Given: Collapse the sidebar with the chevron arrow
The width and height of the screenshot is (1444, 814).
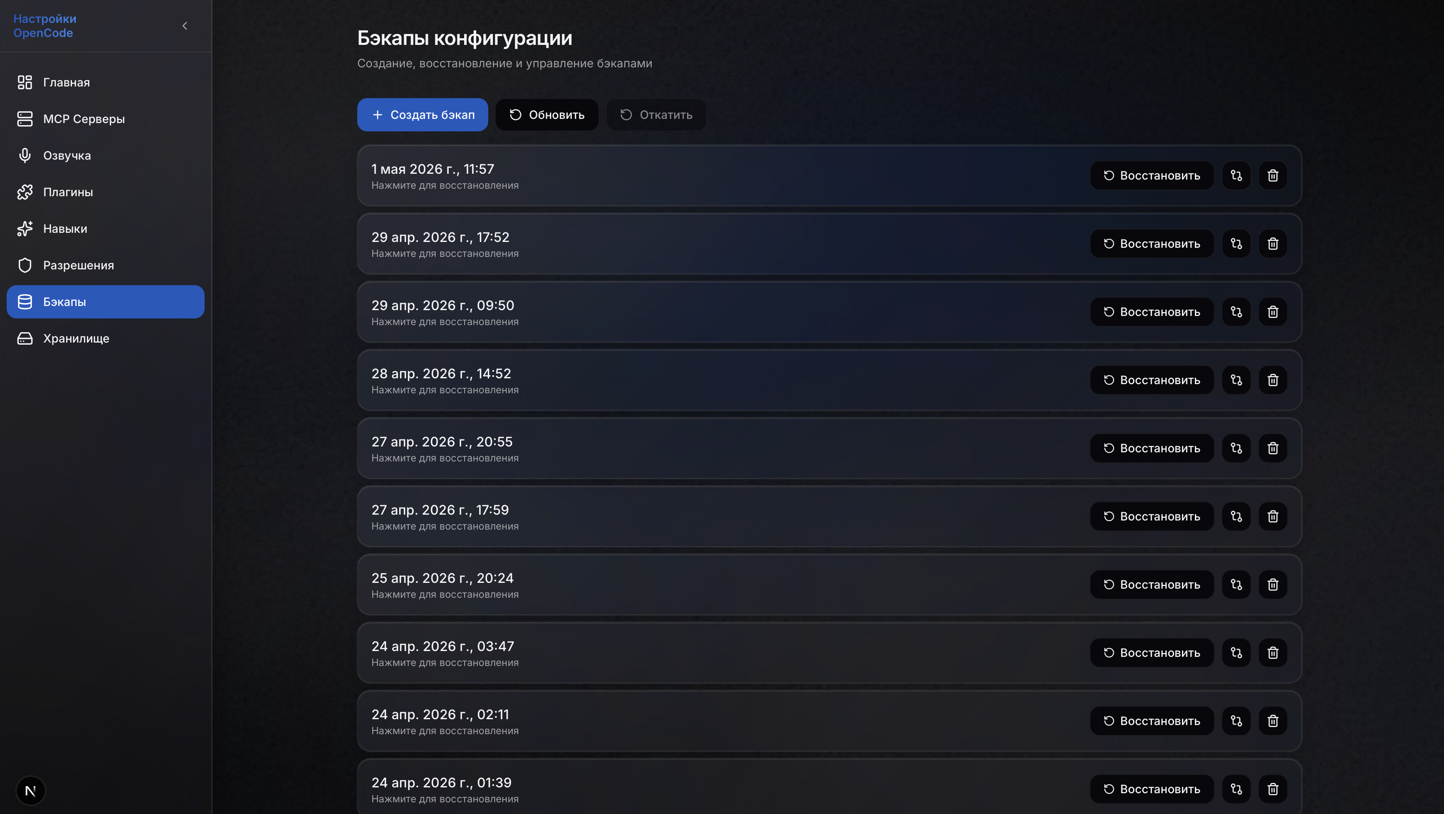Looking at the screenshot, I should pyautogui.click(x=185, y=26).
